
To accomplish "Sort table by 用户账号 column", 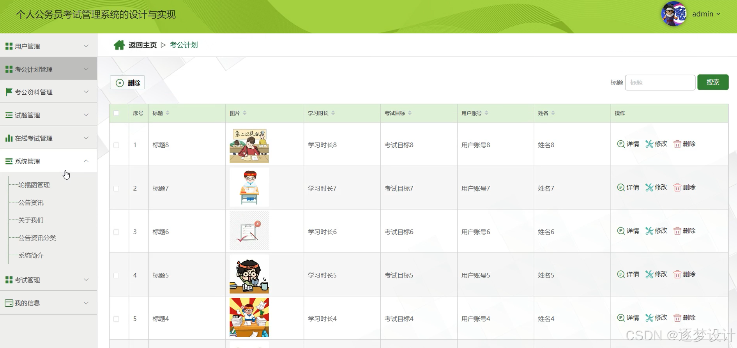I will coord(487,113).
